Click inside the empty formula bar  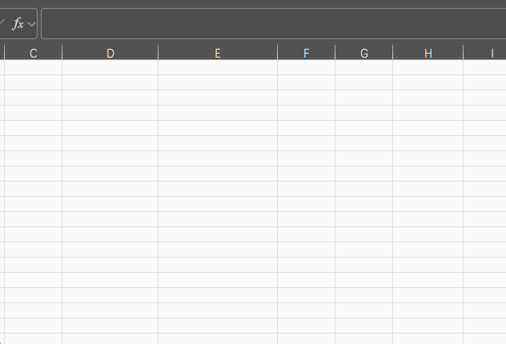(x=274, y=24)
